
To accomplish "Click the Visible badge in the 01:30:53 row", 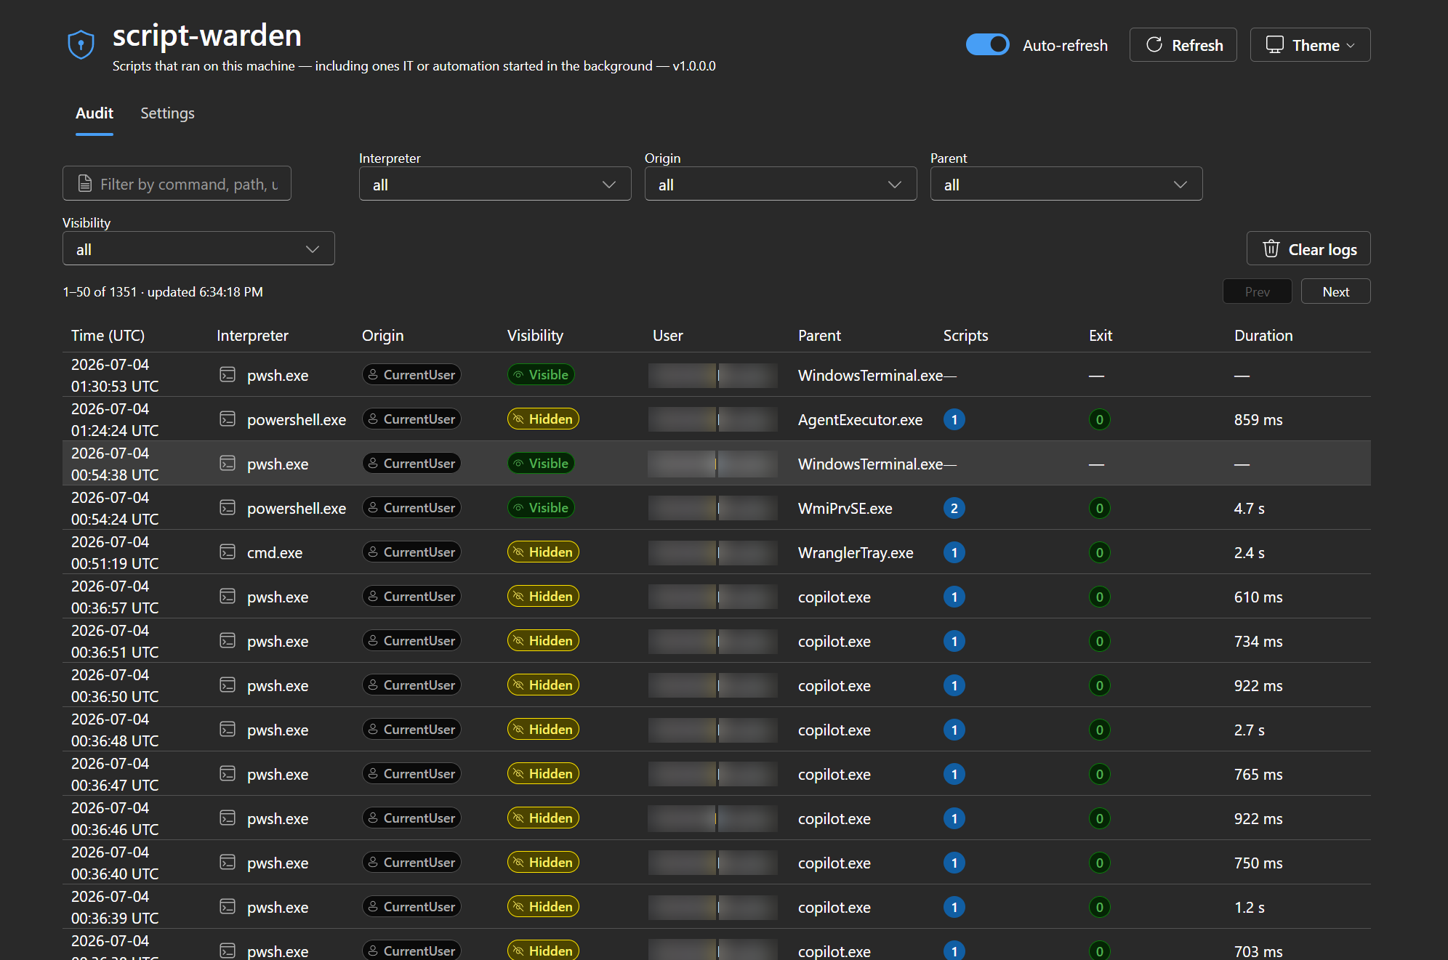I will 541,375.
